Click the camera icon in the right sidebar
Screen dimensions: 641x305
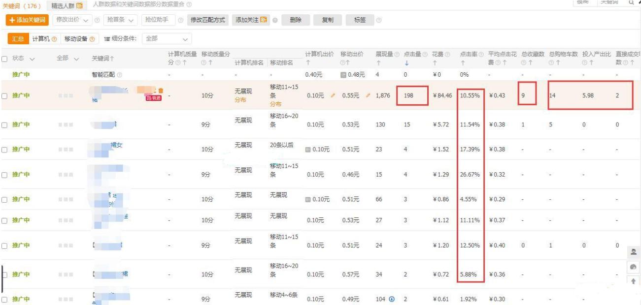pyautogui.click(x=634, y=266)
